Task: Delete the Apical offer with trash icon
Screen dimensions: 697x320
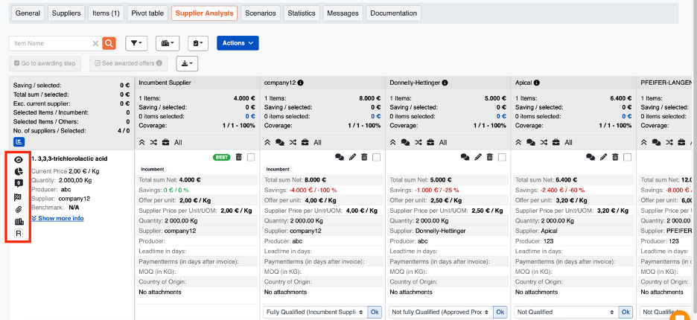Action: point(615,157)
